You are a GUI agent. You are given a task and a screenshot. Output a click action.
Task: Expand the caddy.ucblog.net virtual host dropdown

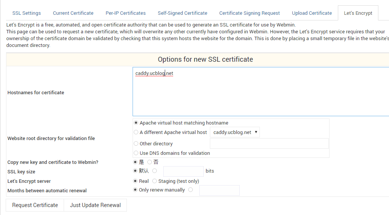tap(235, 132)
